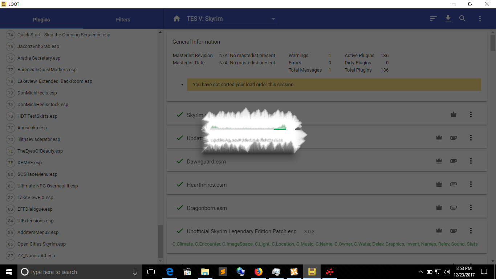Click the Dawnguard.esm plugin name
Image resolution: width=496 pixels, height=279 pixels.
[206, 162]
